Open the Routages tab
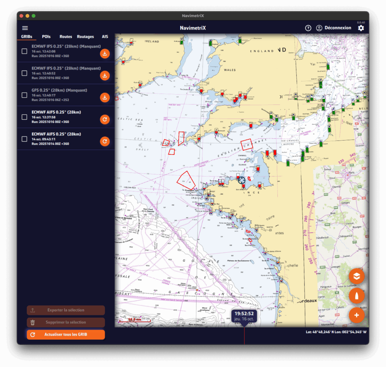386x367 pixels. click(x=85, y=37)
